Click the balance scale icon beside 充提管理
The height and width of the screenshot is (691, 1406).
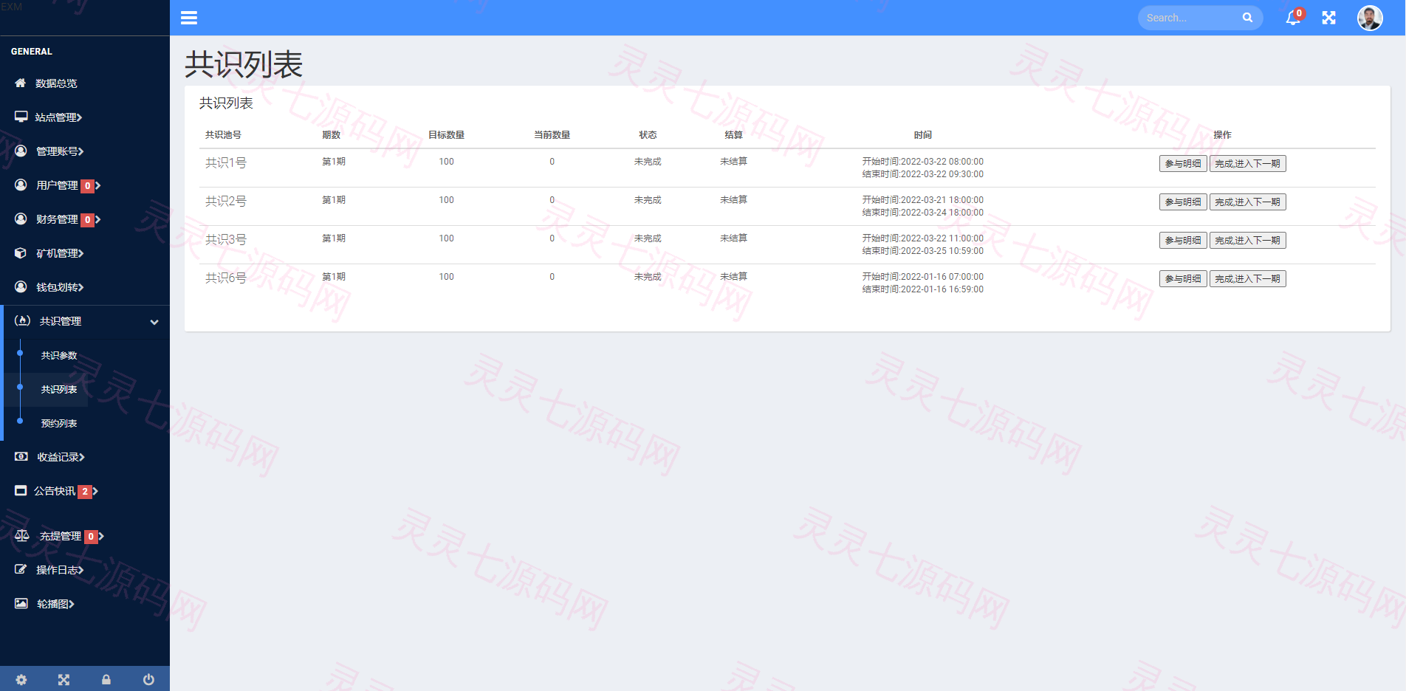pyautogui.click(x=22, y=536)
